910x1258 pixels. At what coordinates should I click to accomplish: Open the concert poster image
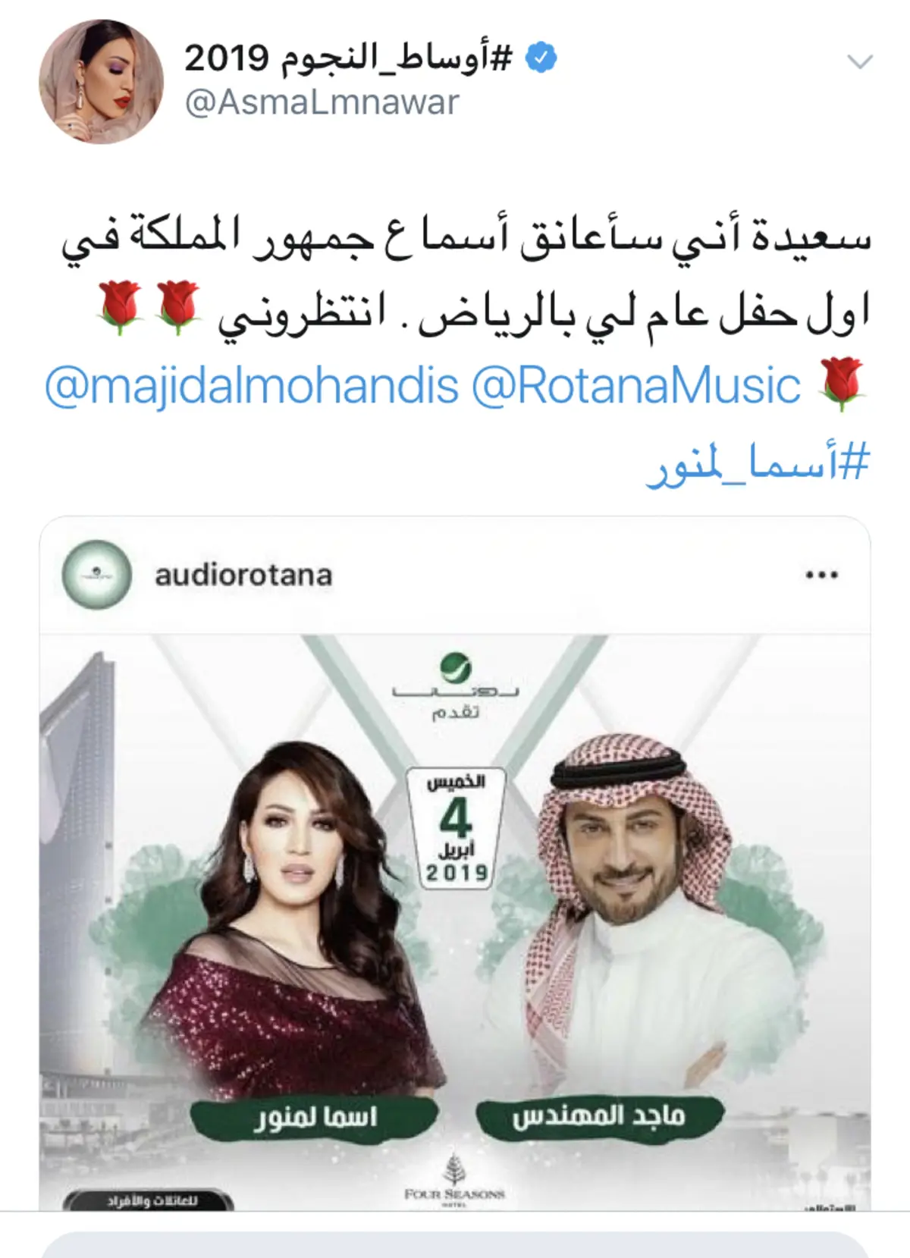pyautogui.click(x=455, y=922)
